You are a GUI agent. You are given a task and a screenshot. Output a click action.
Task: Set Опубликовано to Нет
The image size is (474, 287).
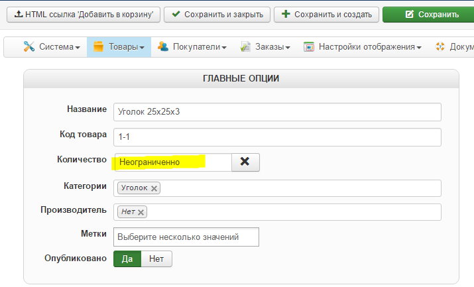click(x=156, y=258)
